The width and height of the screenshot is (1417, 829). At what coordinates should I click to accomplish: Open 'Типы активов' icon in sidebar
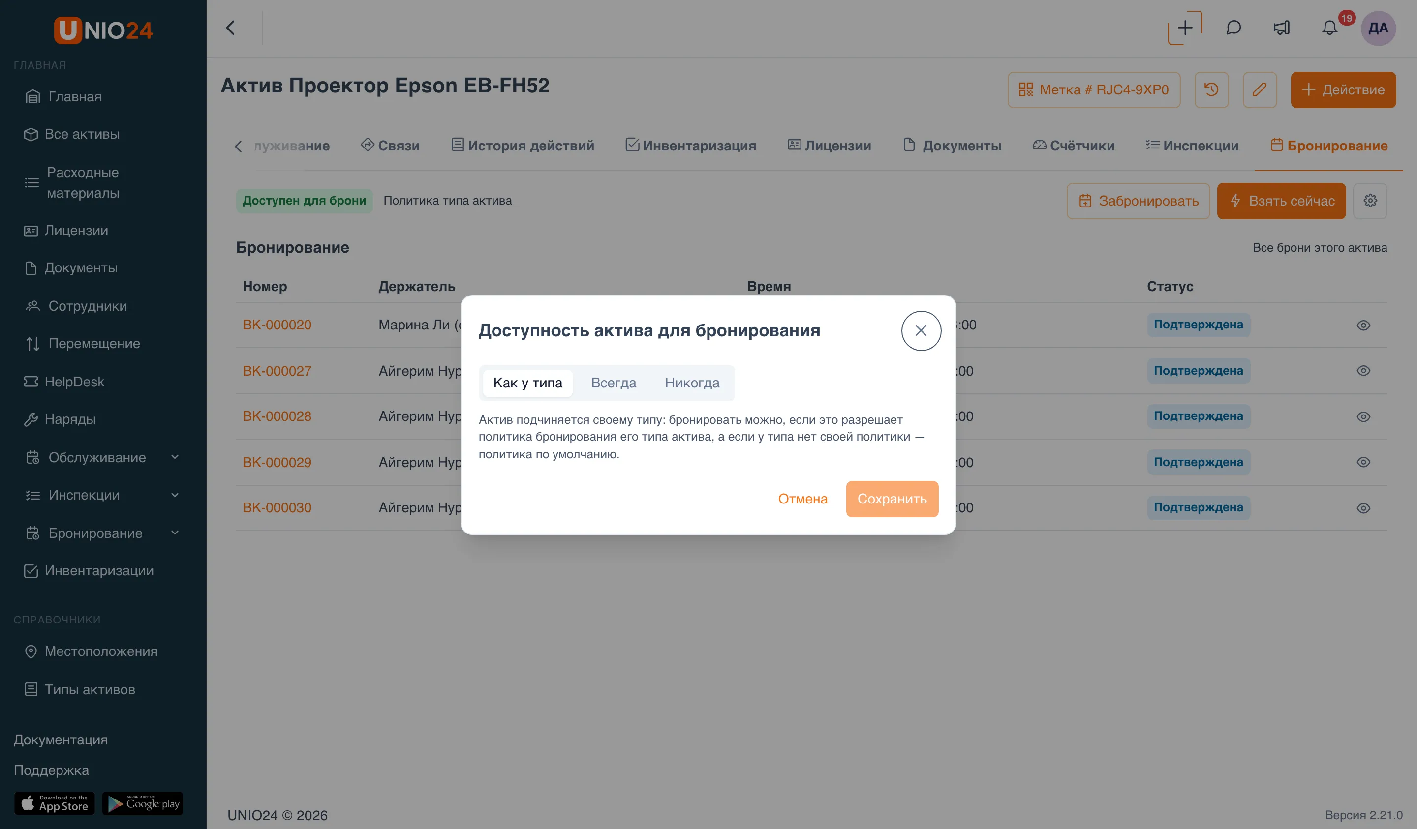[x=31, y=690]
